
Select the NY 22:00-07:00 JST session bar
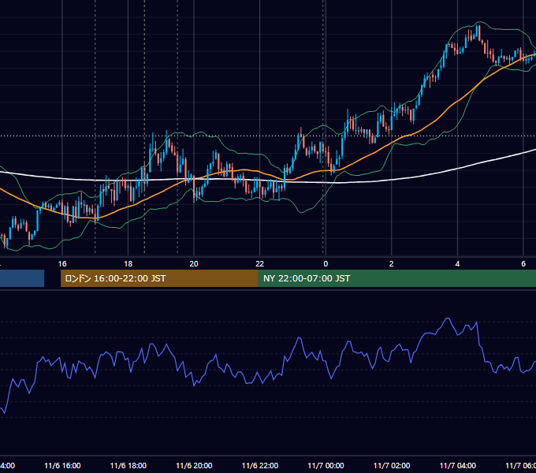397,278
